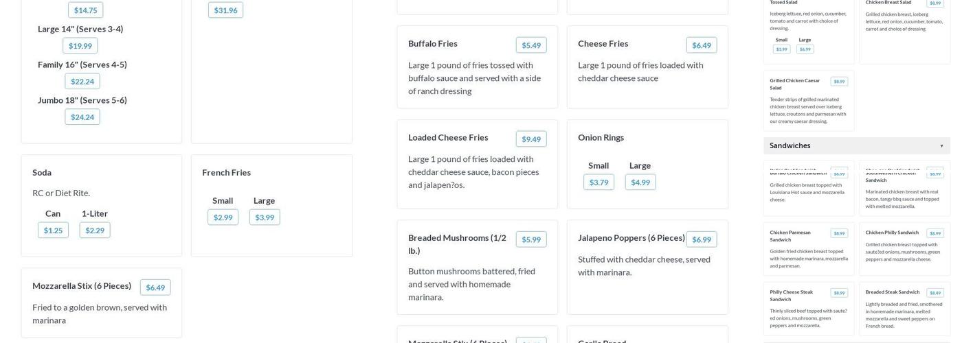Click Jalapeno Poppers $6.99 price
Image resolution: width=962 pixels, height=343 pixels.
[701, 239]
